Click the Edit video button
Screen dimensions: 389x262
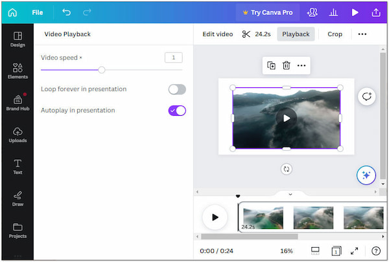(x=217, y=34)
